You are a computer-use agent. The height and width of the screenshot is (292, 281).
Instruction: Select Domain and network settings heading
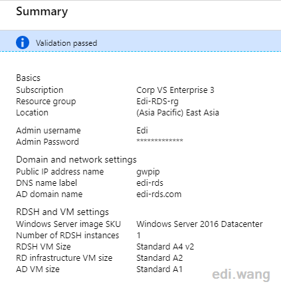76,159
